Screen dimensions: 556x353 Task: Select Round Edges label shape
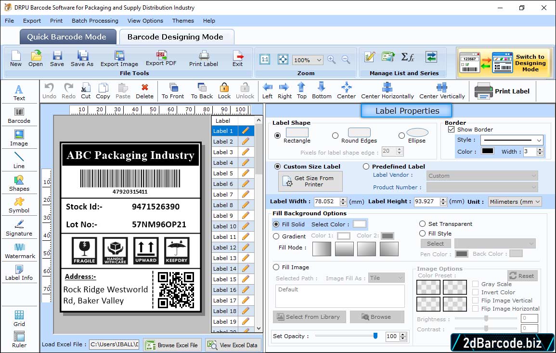tap(335, 135)
